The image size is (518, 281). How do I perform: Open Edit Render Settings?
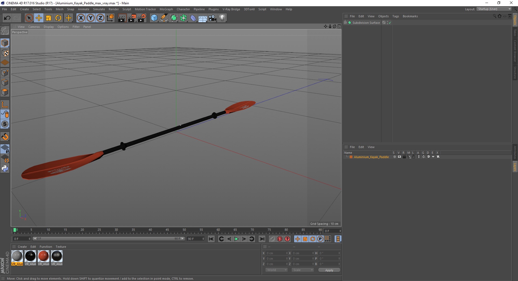[x=142, y=18]
